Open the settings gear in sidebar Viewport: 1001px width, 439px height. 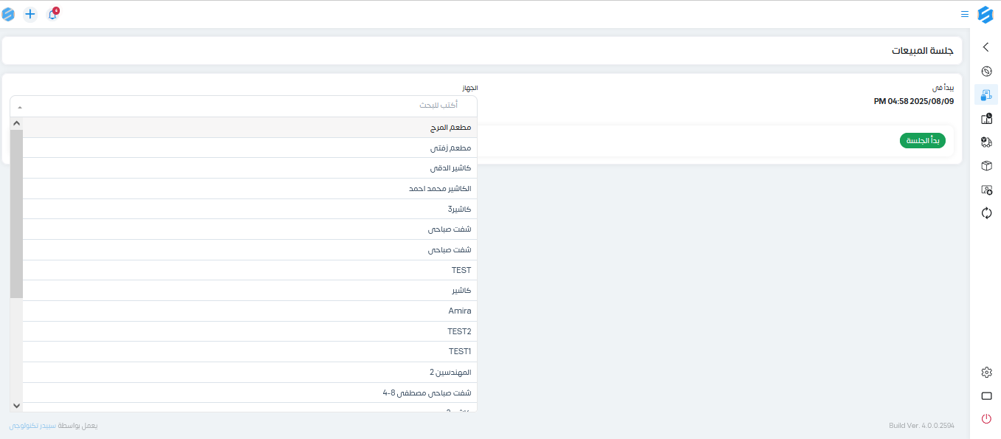pyautogui.click(x=986, y=372)
